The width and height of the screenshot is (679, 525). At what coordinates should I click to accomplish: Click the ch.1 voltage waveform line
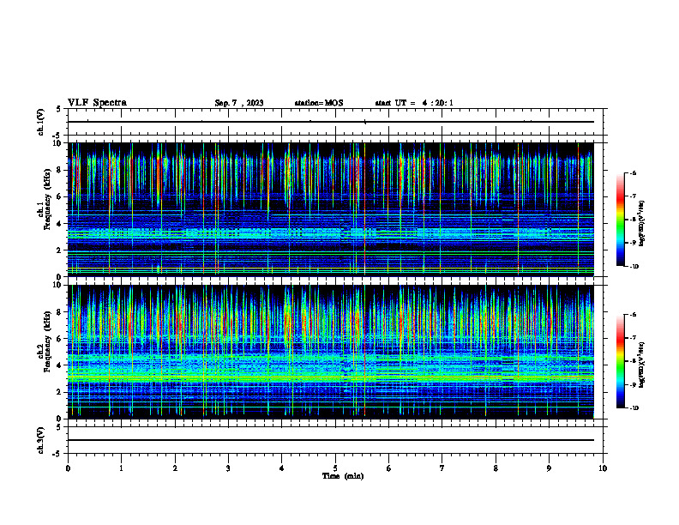pyautogui.click(x=330, y=122)
